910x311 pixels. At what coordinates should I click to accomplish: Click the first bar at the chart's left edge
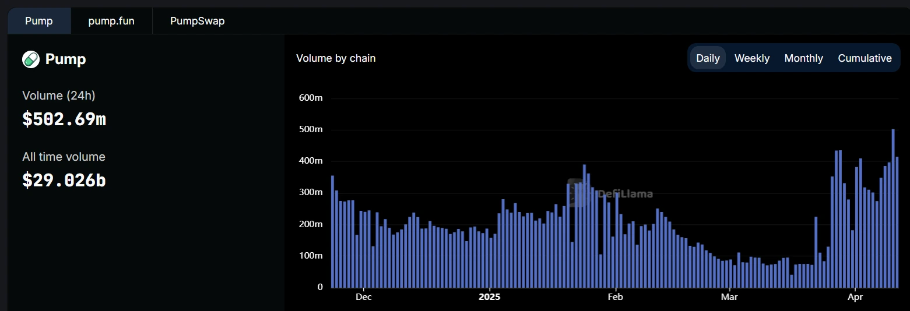coord(332,231)
